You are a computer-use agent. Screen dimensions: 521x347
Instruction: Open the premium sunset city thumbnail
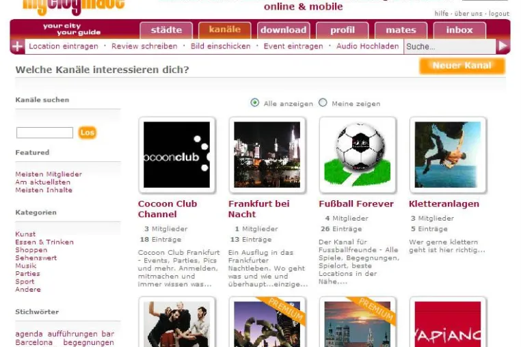click(x=358, y=322)
